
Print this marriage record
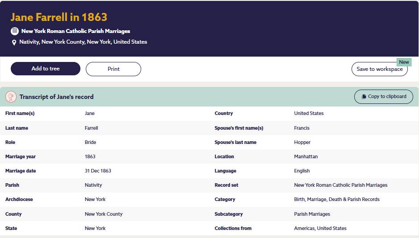click(113, 69)
